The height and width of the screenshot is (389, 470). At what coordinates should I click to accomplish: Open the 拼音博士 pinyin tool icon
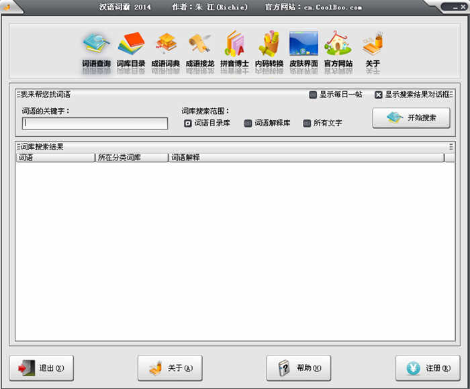pyautogui.click(x=234, y=50)
